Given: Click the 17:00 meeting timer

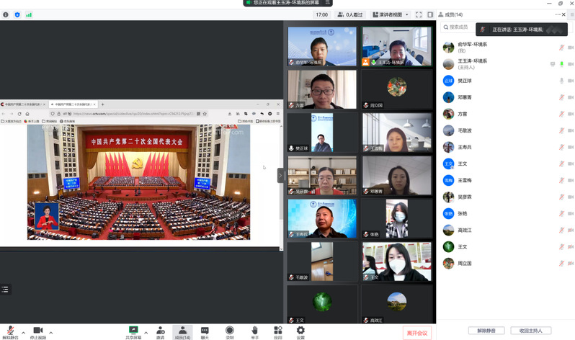Looking at the screenshot, I should point(321,14).
